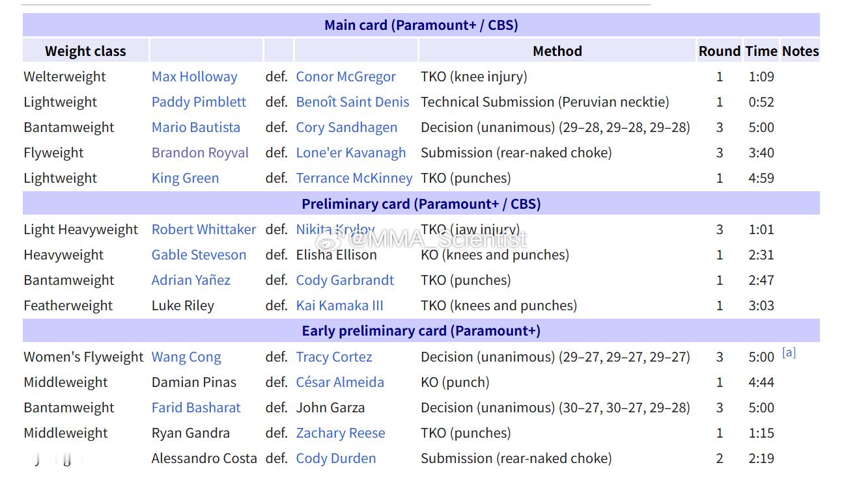Visit the Brandon Royval link
Screen dimensions: 844x478
[200, 153]
